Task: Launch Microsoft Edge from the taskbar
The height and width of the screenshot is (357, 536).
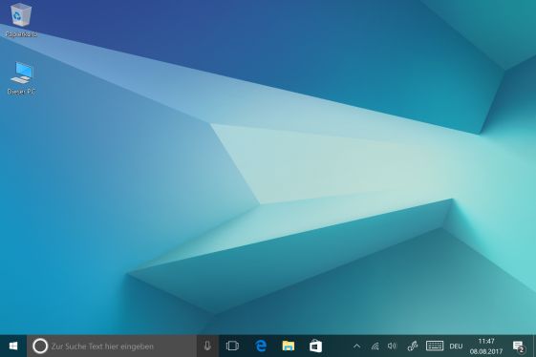Action: [x=261, y=346]
